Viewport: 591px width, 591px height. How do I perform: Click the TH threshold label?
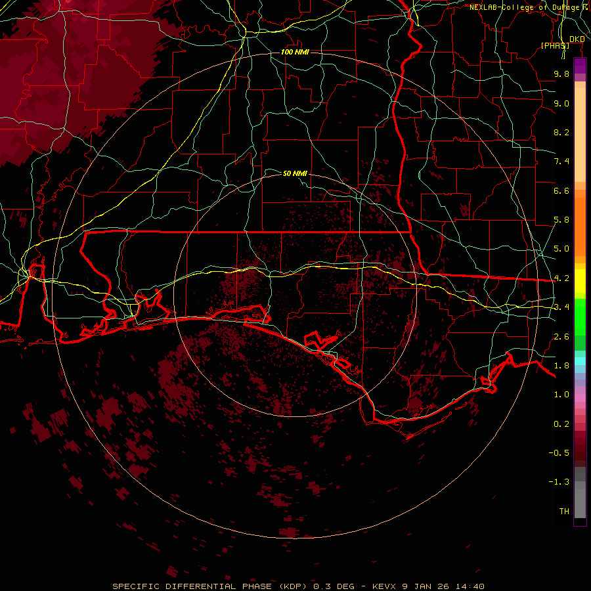click(564, 512)
